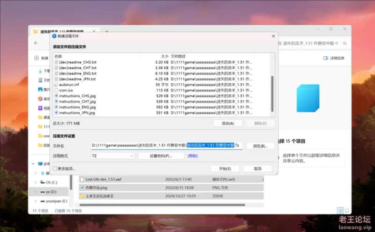This screenshot has width=375, height=232.
Task: Open the 新建 menu in Explorer toolbar
Action: pos(41,58)
